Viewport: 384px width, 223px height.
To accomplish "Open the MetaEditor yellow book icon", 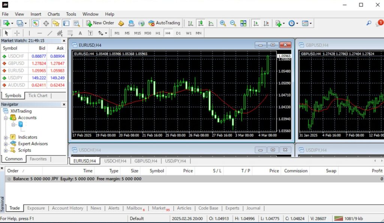I will [x=121, y=23].
